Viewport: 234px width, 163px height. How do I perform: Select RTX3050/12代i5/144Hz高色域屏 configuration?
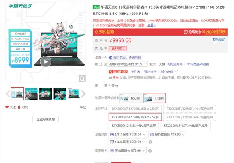click(134, 125)
